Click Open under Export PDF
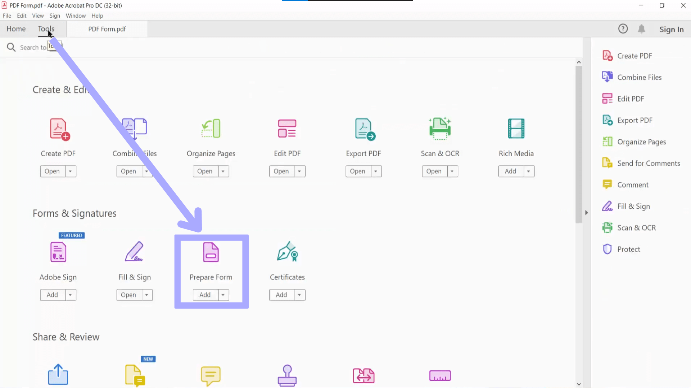This screenshot has height=388, width=691. coord(358,171)
